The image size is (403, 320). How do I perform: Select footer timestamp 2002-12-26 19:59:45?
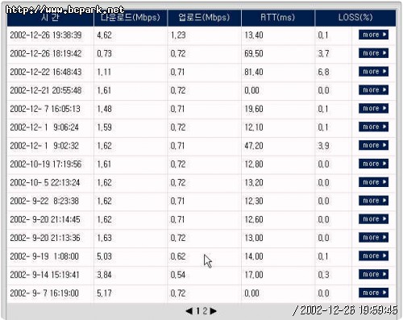348,310
